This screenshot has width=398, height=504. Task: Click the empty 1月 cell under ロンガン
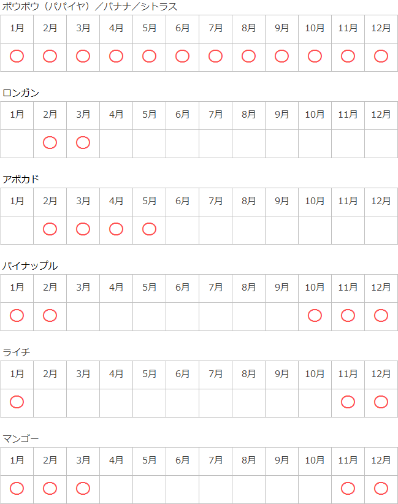[17, 143]
